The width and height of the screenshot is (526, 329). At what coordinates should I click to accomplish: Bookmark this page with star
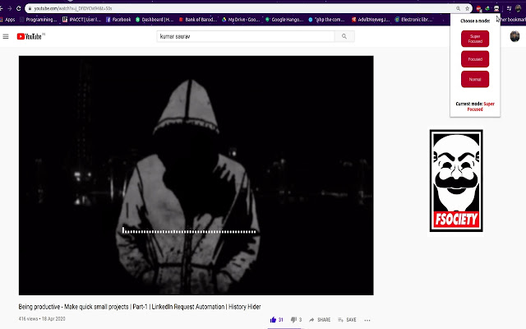(467, 8)
